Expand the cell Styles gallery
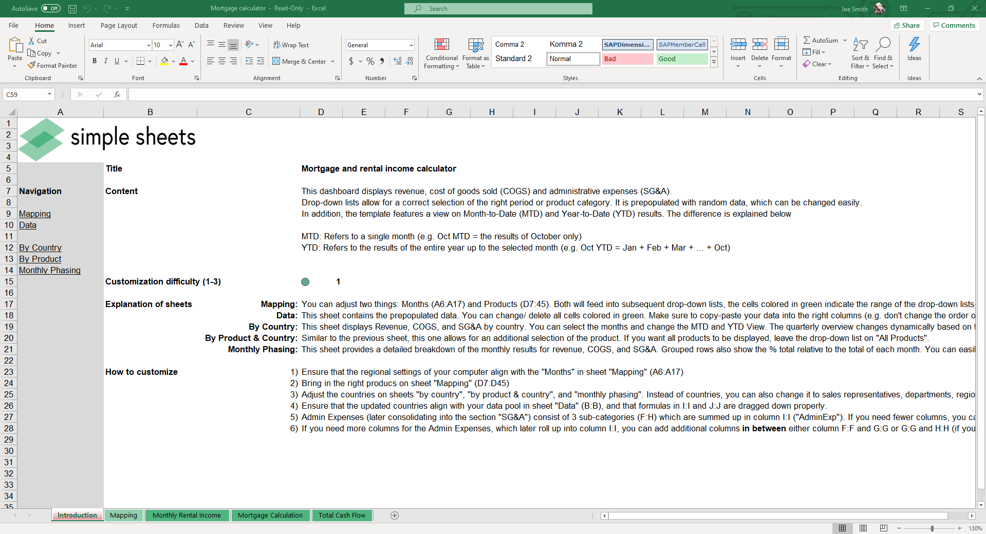 point(714,62)
